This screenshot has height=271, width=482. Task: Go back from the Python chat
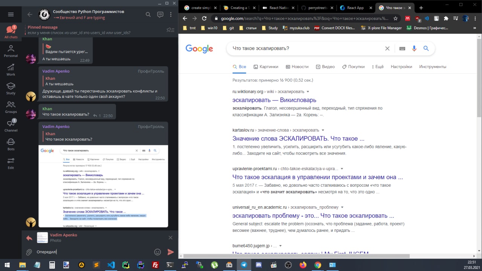pos(30,14)
